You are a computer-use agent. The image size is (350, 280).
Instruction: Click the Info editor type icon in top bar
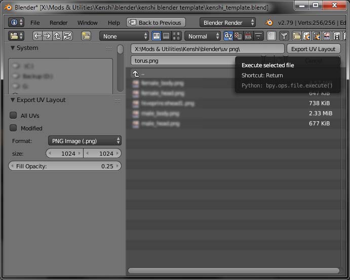16,22
